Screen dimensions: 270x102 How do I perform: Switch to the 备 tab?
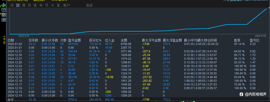[58, 5]
